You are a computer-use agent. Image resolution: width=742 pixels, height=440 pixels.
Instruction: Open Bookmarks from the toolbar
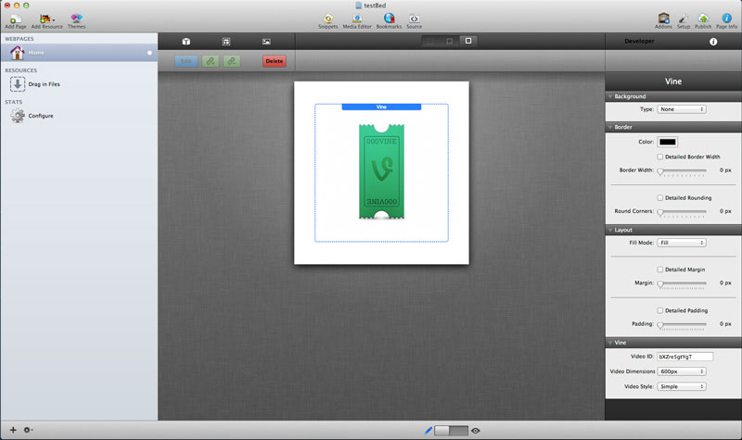(389, 18)
